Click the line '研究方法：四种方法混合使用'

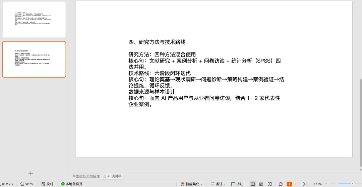162,55
